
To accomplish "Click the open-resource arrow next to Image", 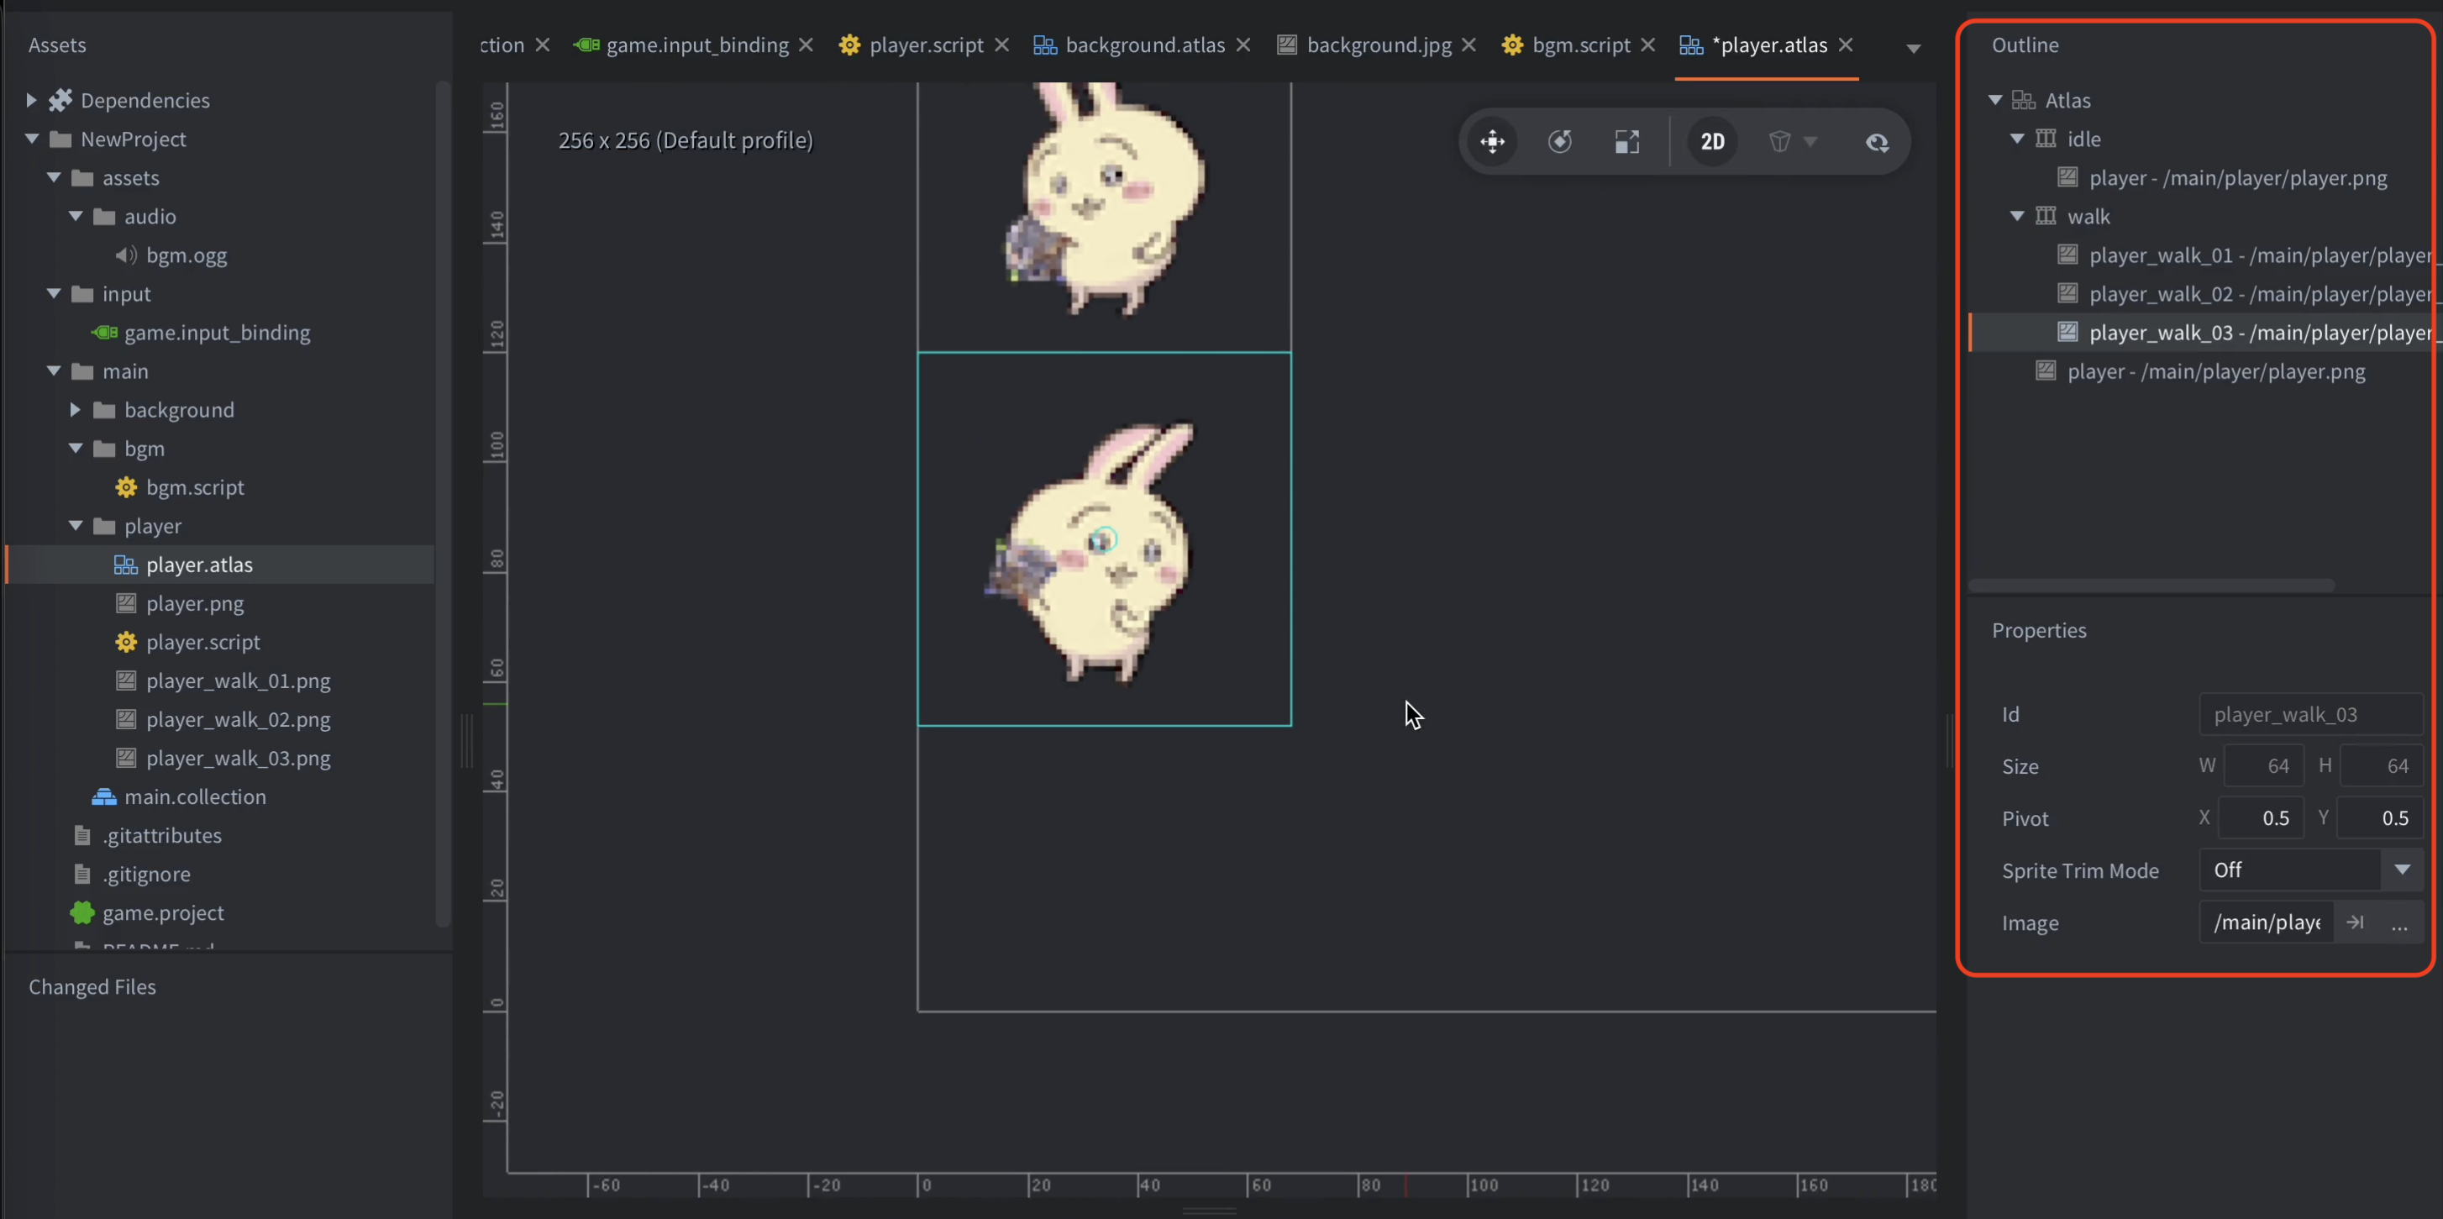I will [2355, 922].
